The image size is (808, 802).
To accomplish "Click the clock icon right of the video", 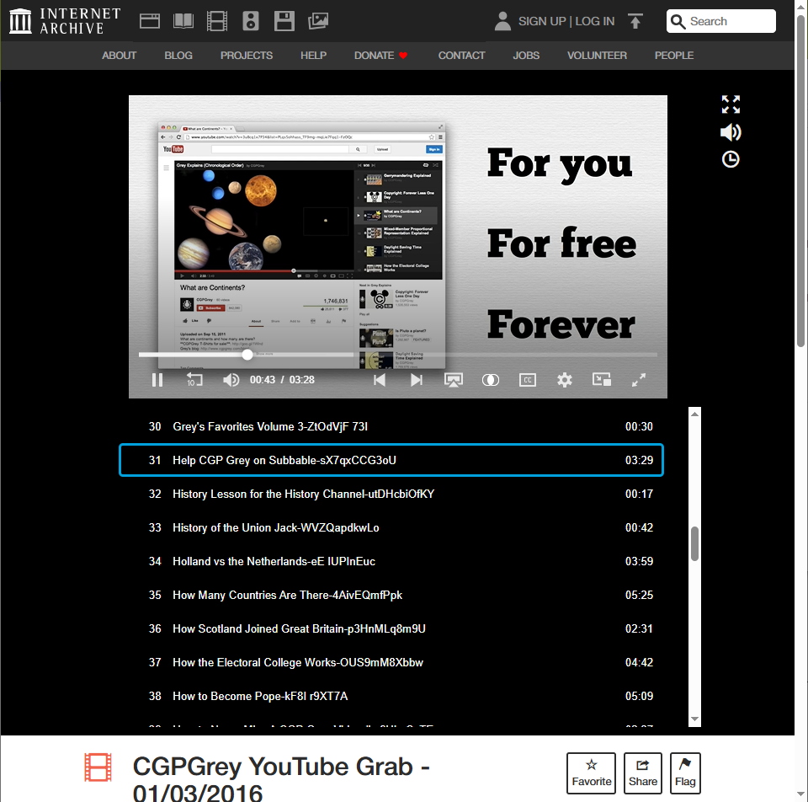I will click(731, 159).
